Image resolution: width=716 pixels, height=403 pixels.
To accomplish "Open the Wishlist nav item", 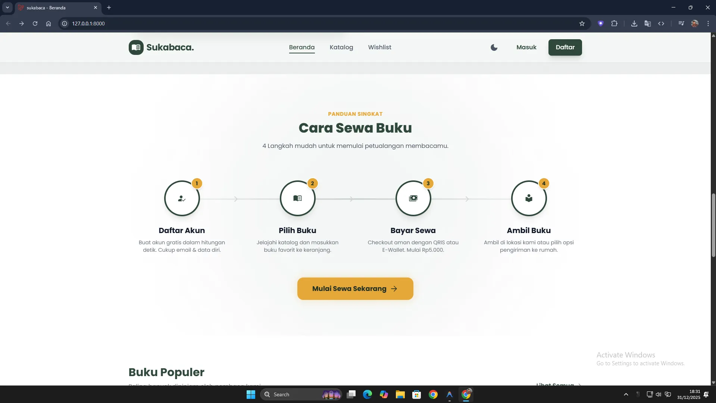I will (379, 47).
